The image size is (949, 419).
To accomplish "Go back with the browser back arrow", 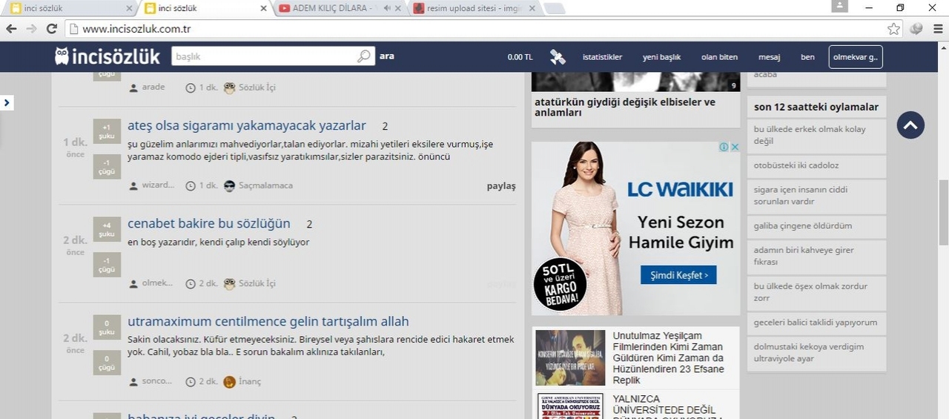I will (x=11, y=29).
